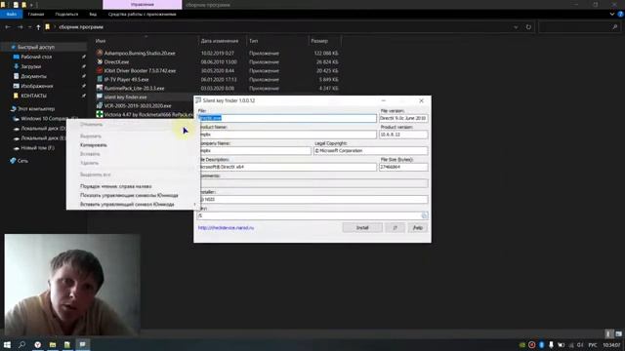Go up one folder level arrow
Screen dimensions: 625x351
click(38, 27)
